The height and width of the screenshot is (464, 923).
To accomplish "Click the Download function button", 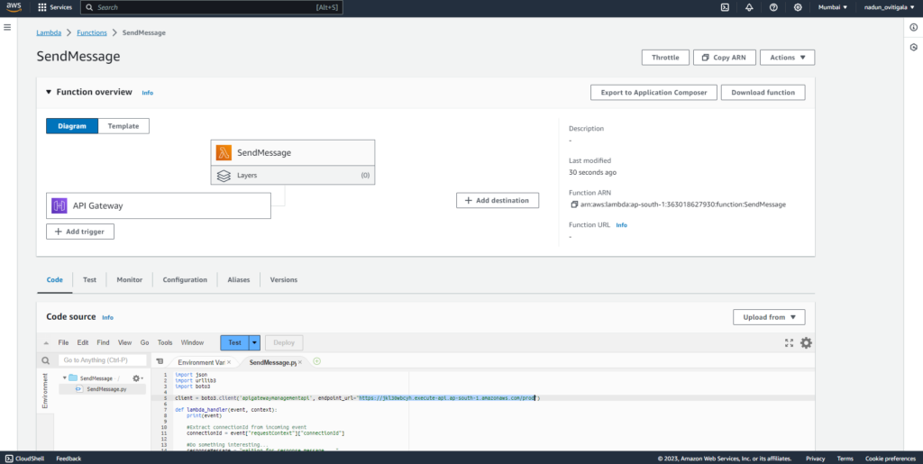I will click(763, 92).
